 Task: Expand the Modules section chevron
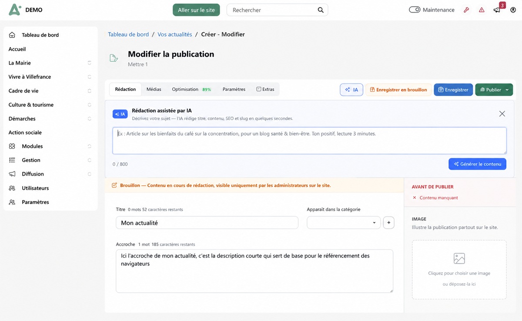(x=89, y=146)
